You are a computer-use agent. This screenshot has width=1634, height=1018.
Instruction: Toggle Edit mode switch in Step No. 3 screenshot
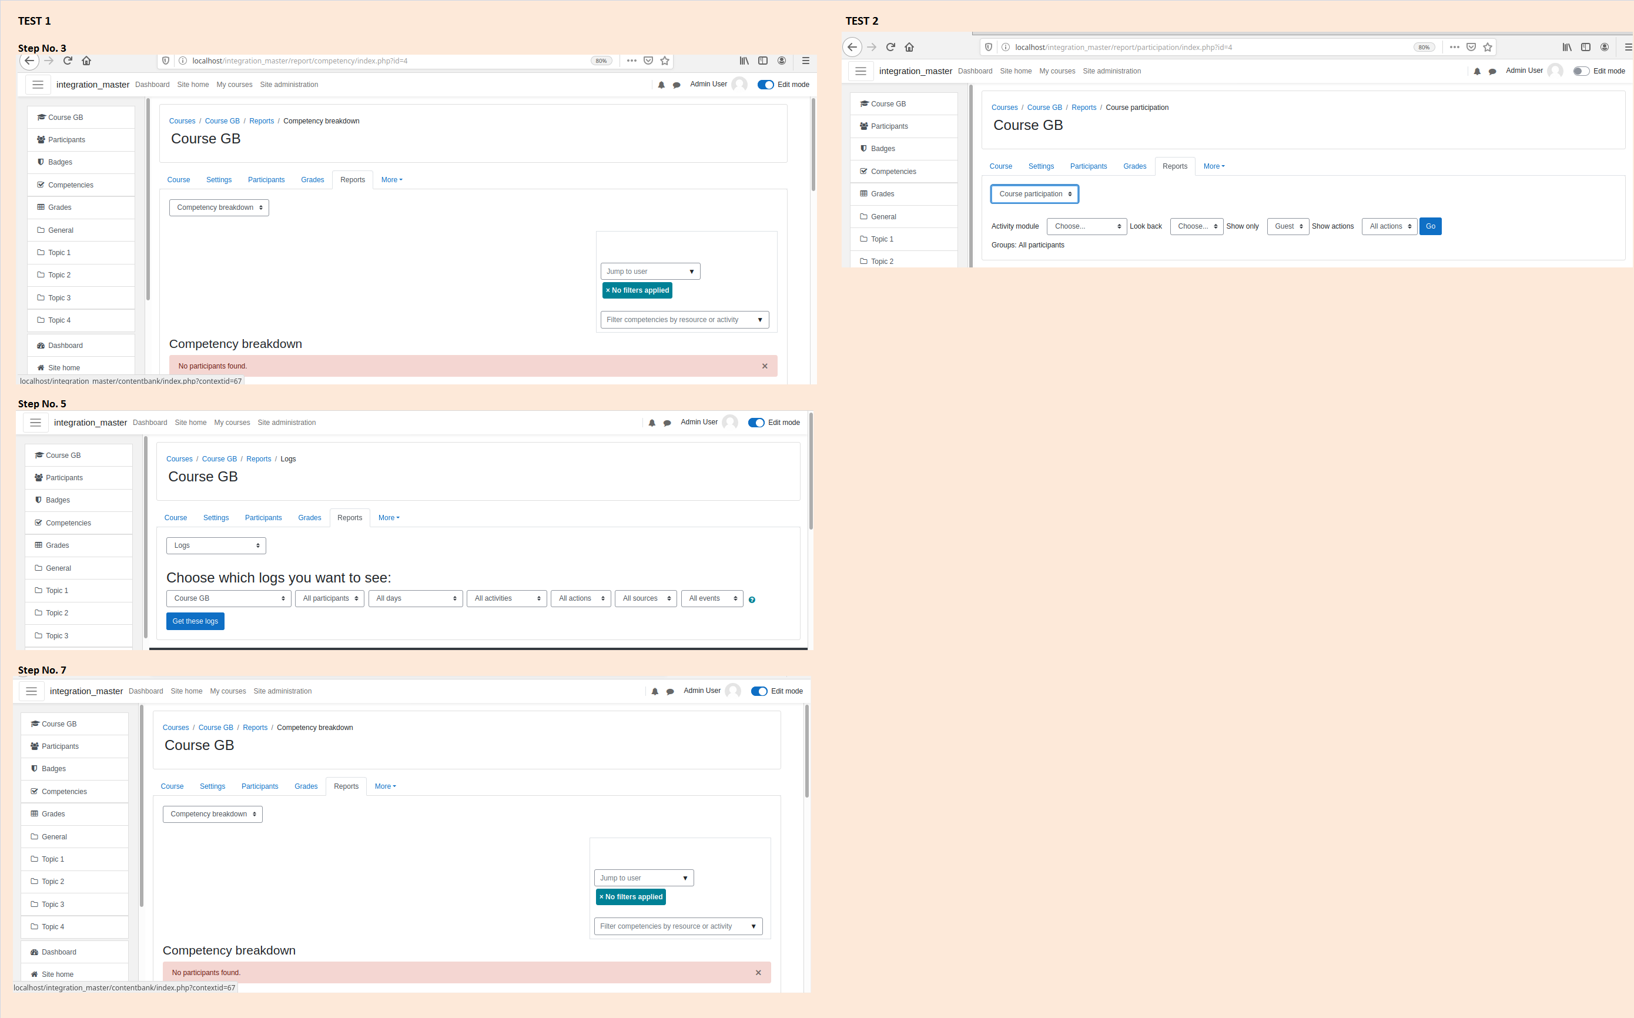pyautogui.click(x=765, y=85)
